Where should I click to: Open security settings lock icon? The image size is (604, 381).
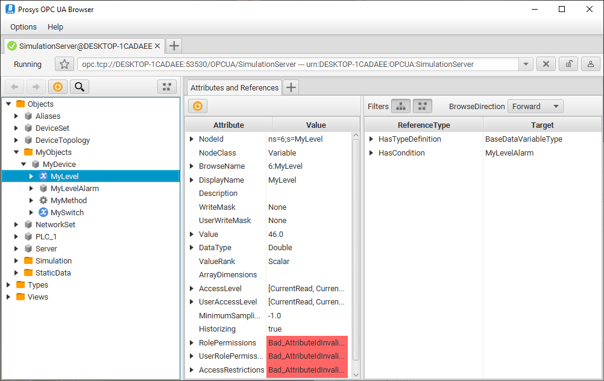point(568,65)
